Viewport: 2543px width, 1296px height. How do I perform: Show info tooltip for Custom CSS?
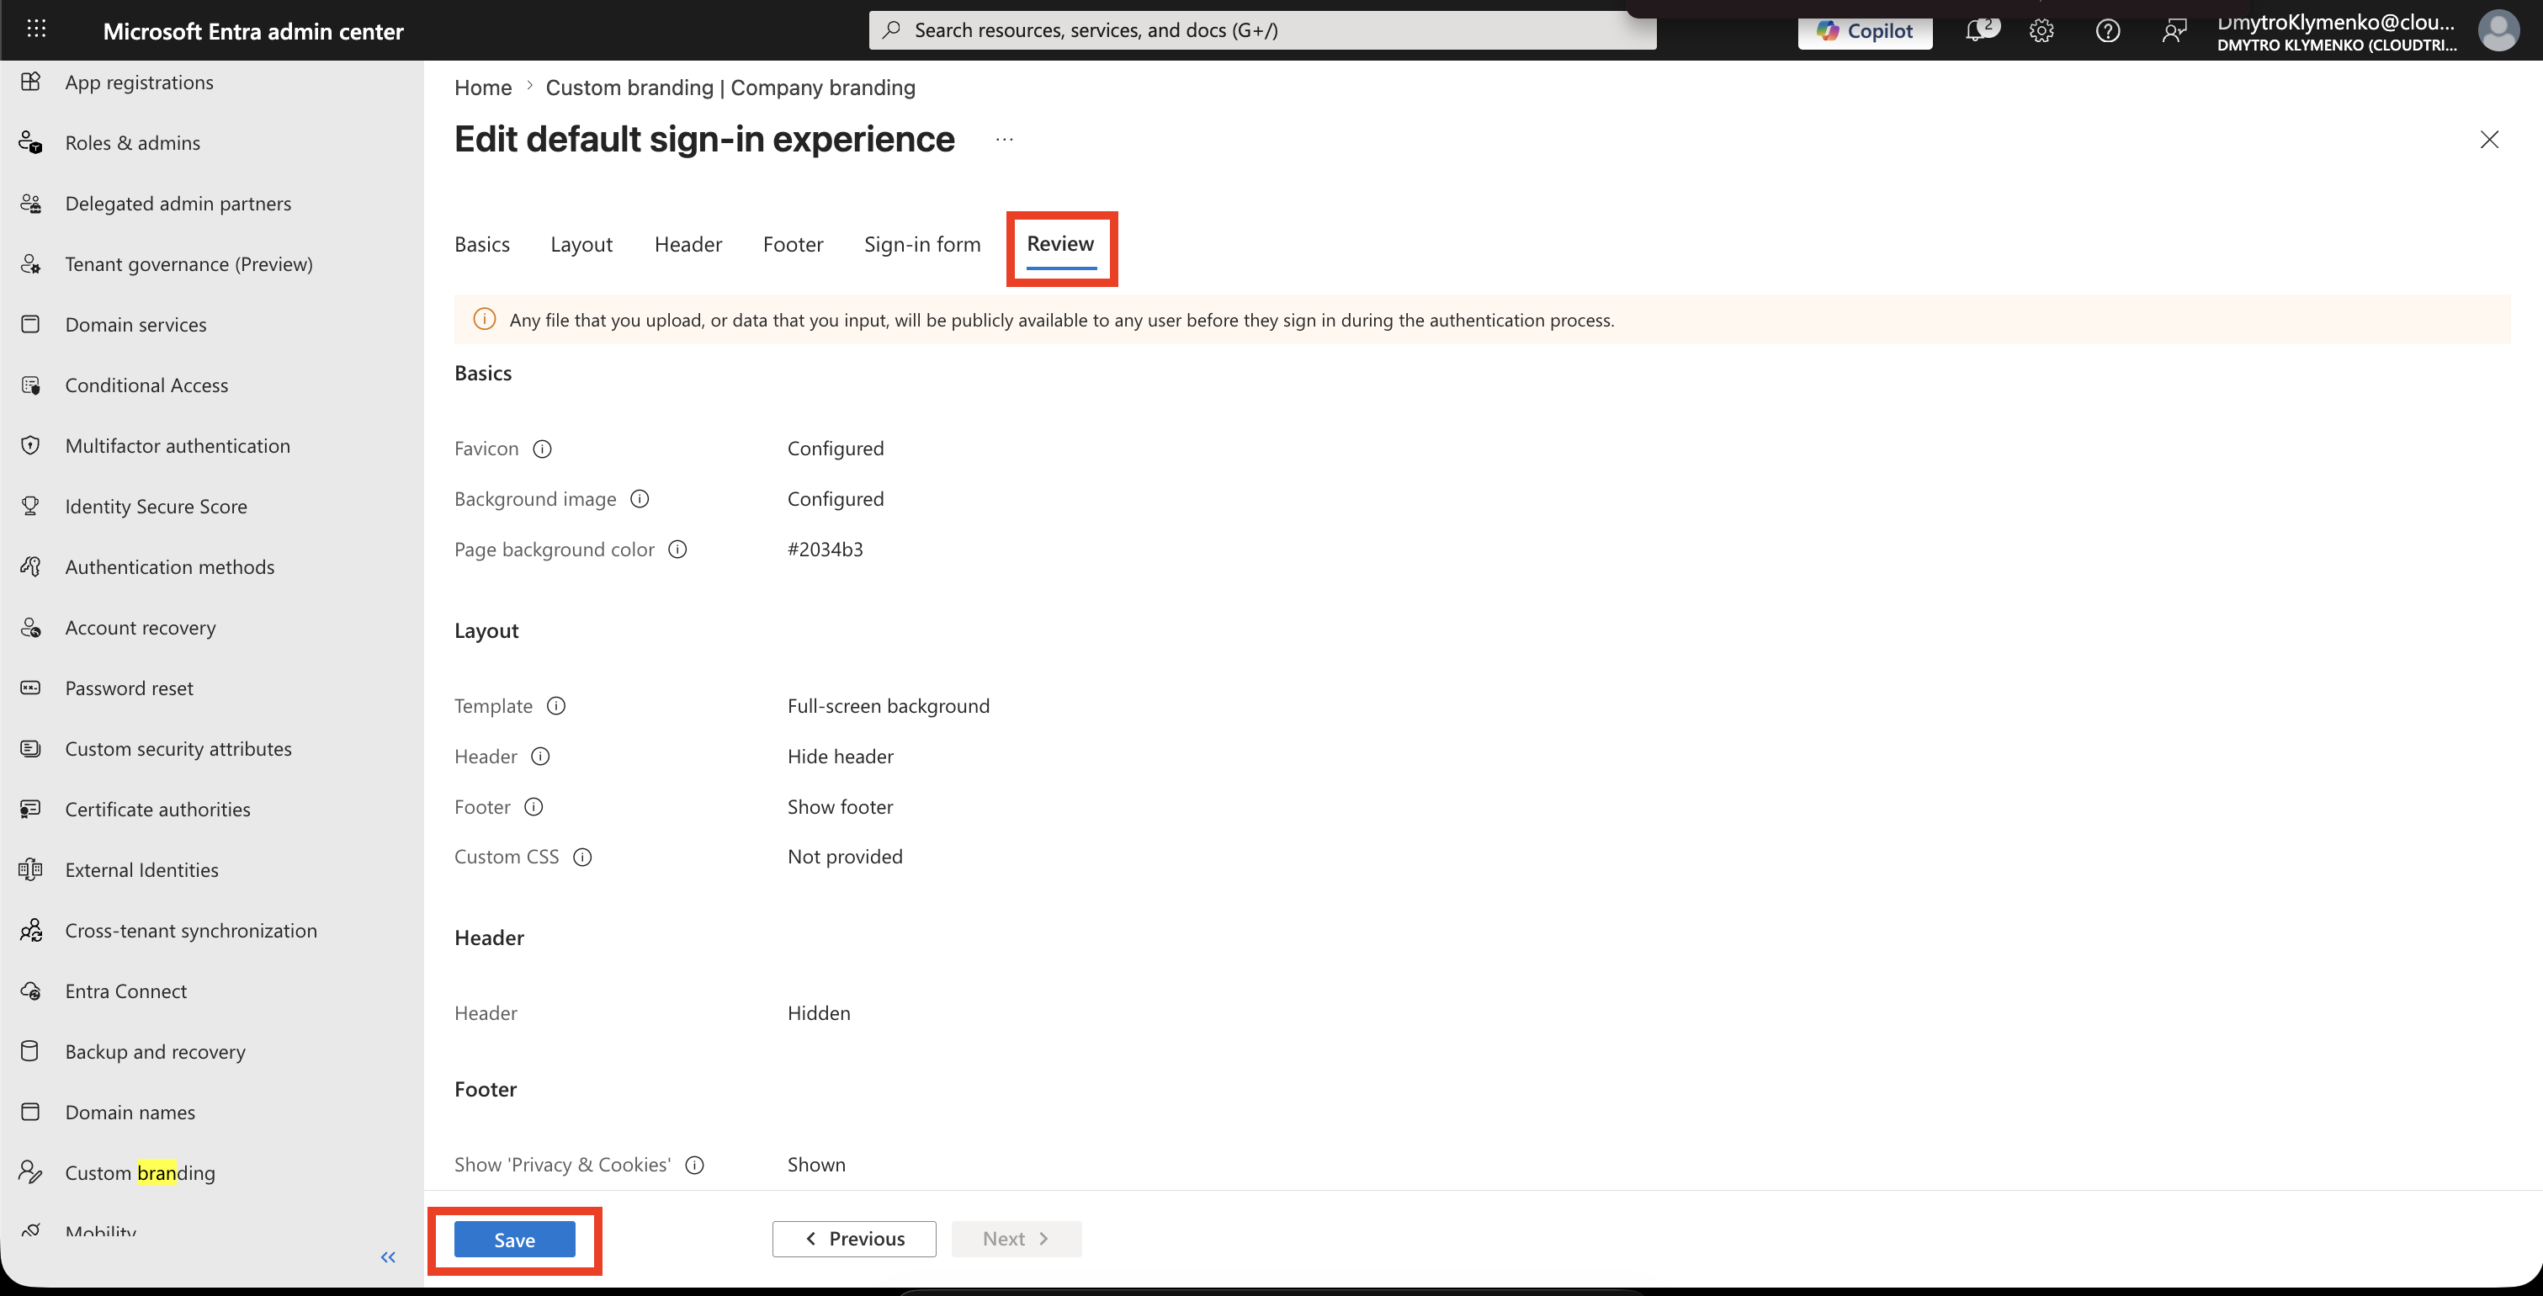[x=582, y=858]
